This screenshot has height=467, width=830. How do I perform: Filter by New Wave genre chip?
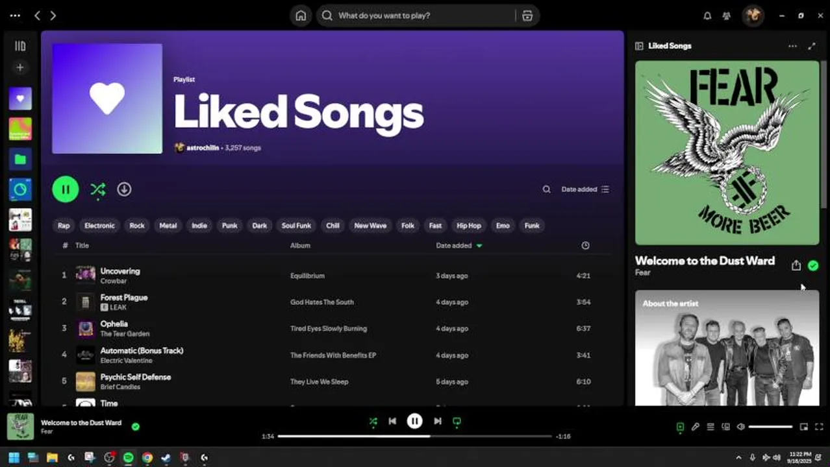coord(370,226)
